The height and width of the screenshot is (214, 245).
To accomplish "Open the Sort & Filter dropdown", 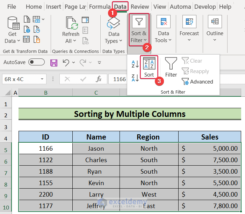I will [139, 30].
